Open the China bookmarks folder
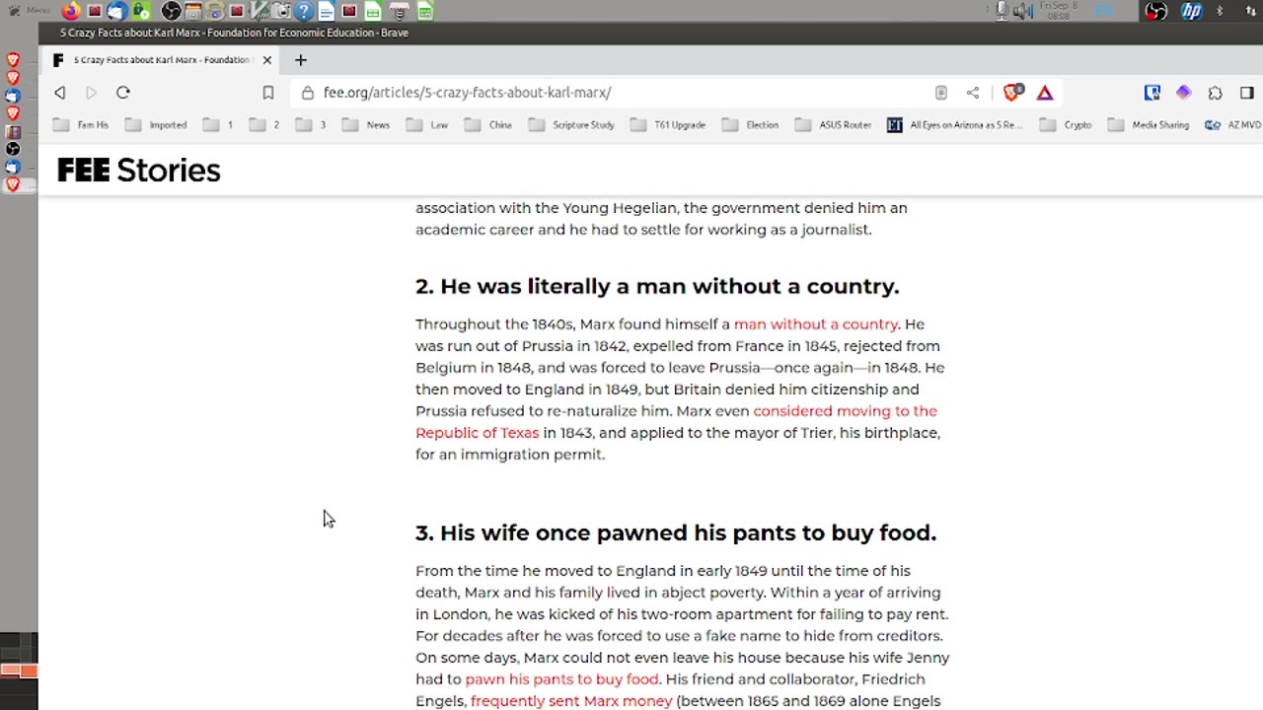The height and width of the screenshot is (710, 1263). (x=488, y=125)
